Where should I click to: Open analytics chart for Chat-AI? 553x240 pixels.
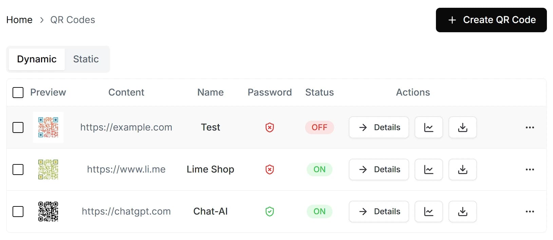tap(428, 212)
